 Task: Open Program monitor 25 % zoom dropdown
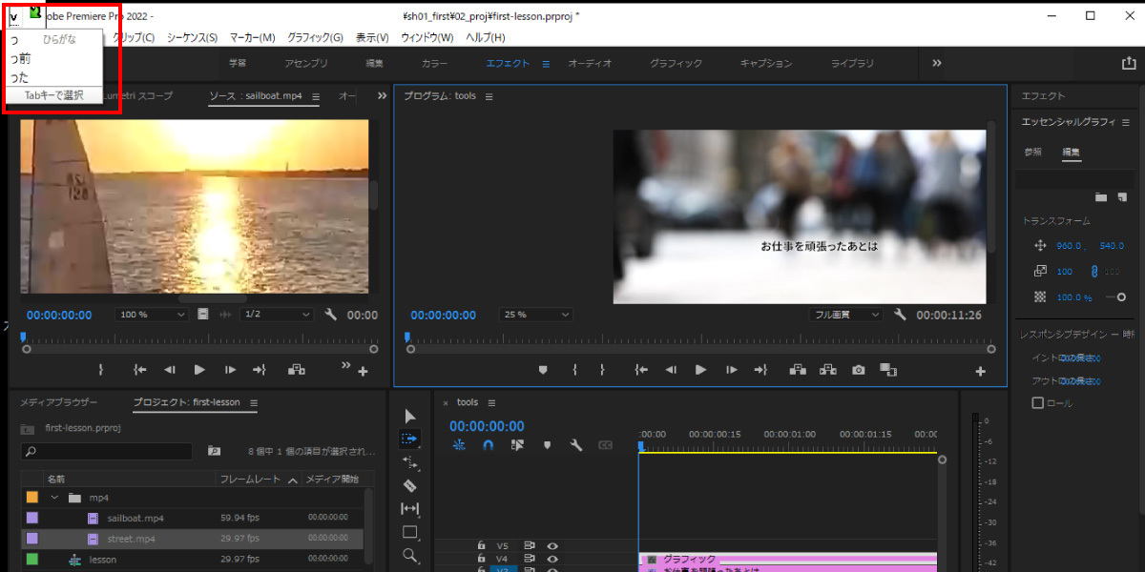[535, 315]
